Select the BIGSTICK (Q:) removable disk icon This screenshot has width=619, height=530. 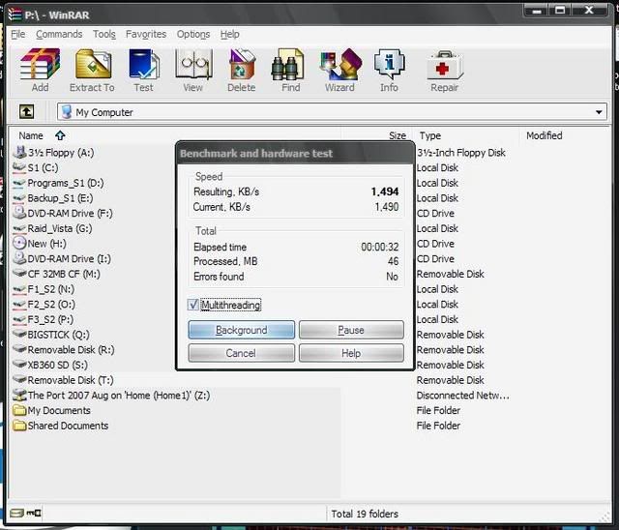(19, 334)
